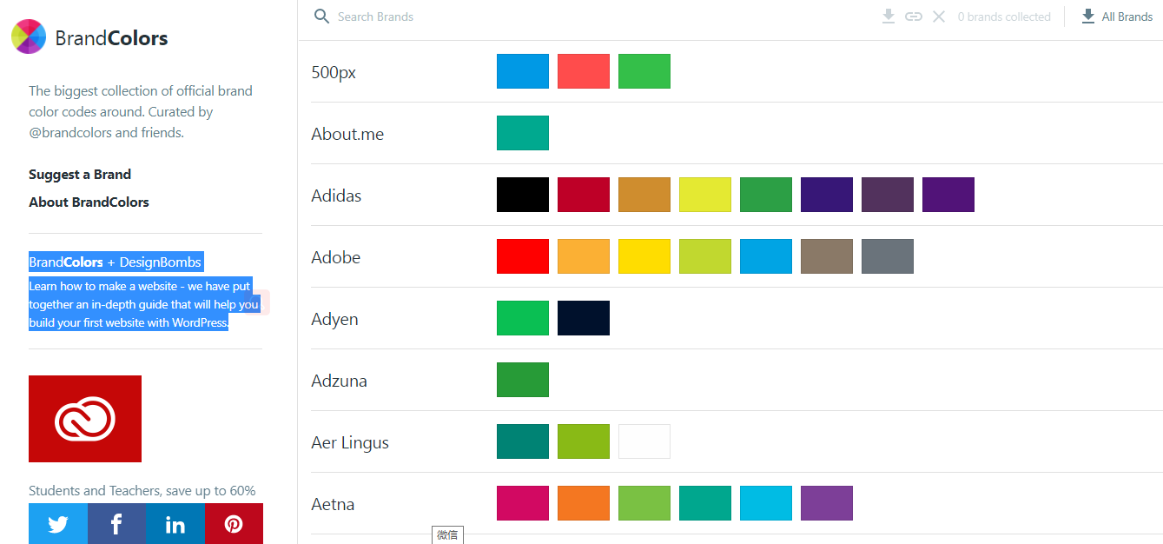Screen dimensions: 1163x544
Task: Click the Adidas brand name
Action: pos(336,196)
